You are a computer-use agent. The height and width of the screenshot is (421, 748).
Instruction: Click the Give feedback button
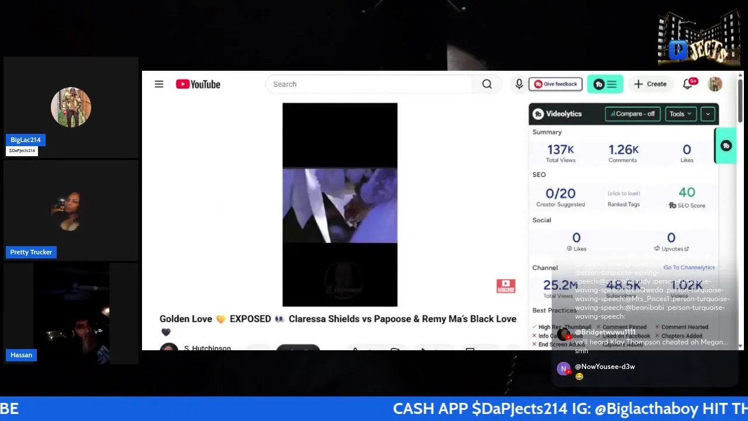(556, 84)
